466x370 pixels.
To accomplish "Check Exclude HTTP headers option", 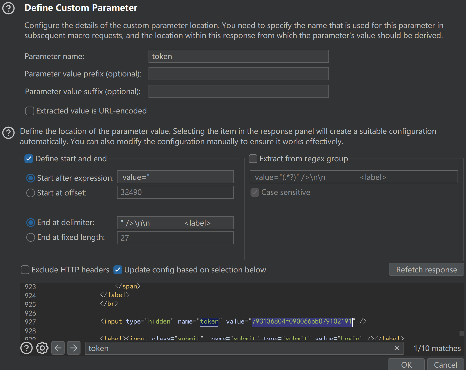I will point(25,270).
